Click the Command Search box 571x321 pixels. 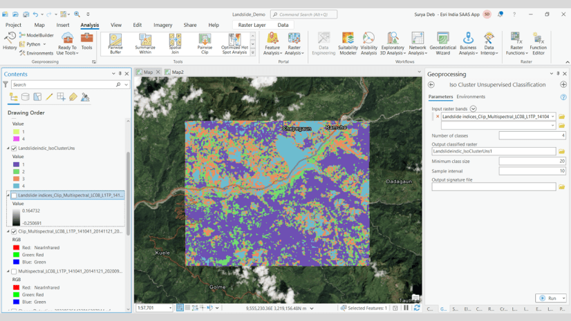tap(303, 14)
